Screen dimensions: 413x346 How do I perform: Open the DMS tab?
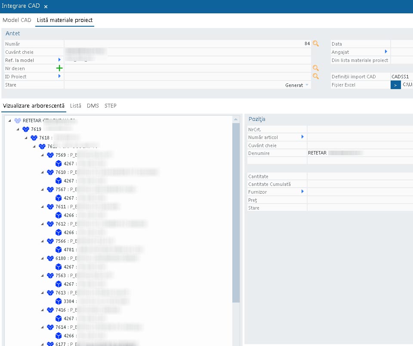tap(92, 105)
